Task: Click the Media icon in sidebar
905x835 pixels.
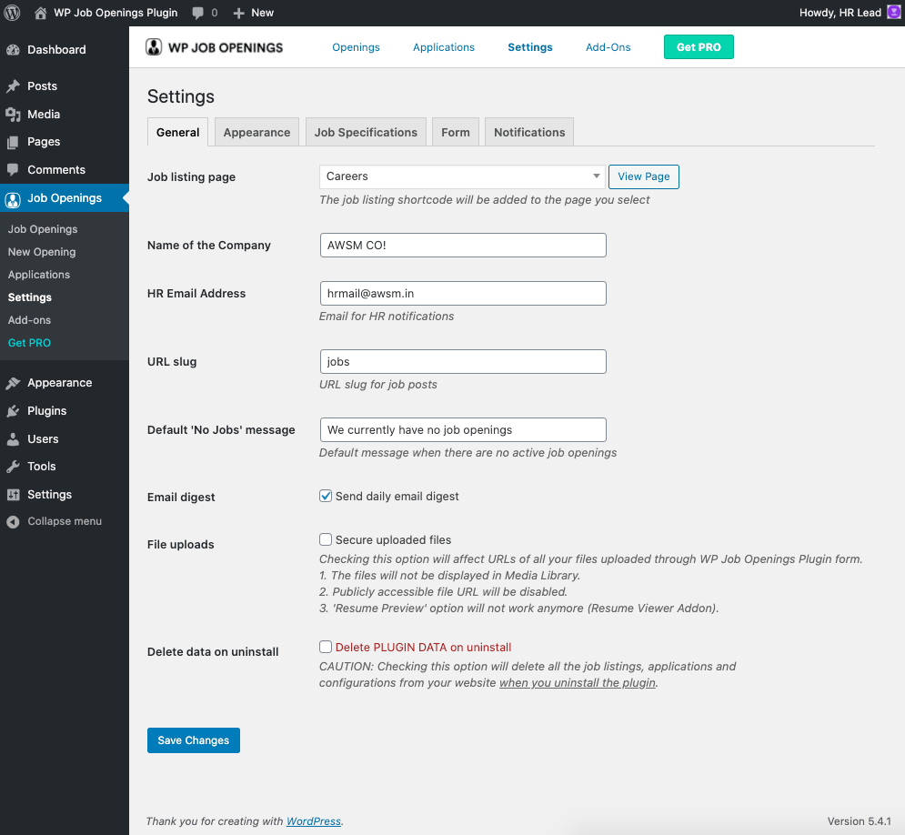Action: (13, 115)
